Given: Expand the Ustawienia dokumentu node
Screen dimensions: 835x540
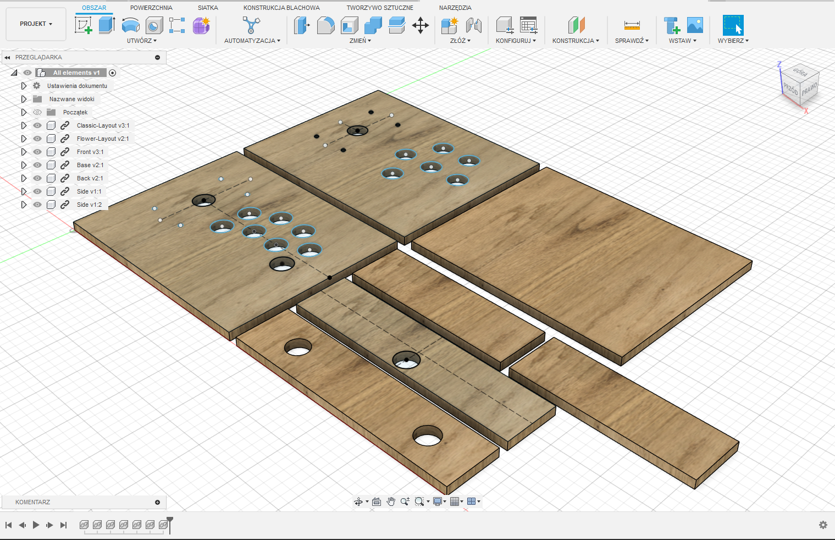Looking at the screenshot, I should click(x=24, y=86).
